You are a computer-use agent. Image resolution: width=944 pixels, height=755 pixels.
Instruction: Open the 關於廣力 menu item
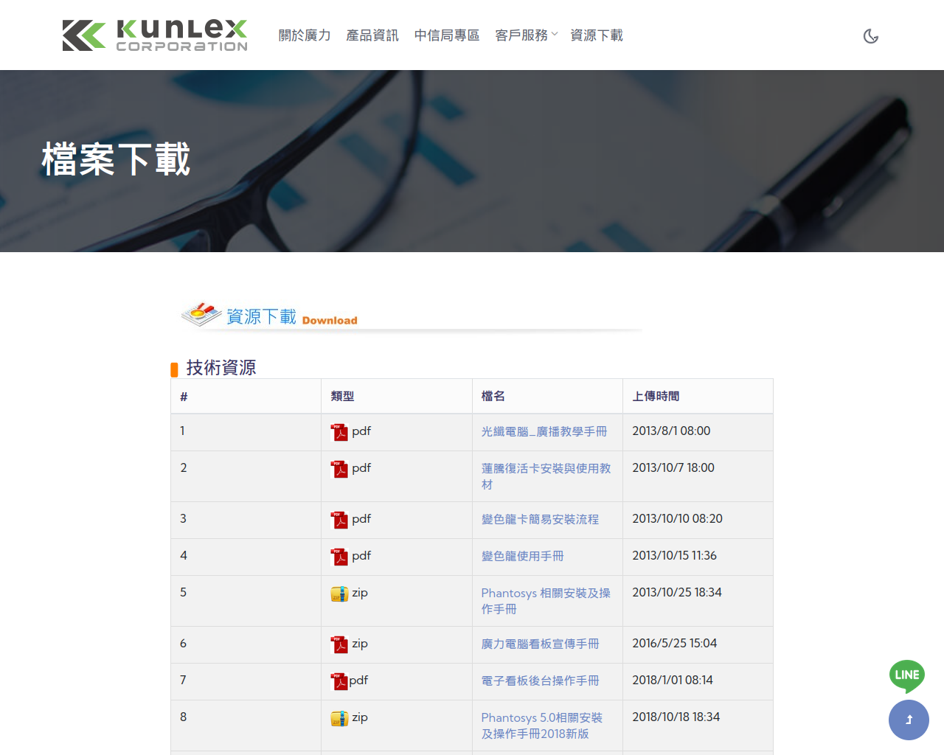point(305,35)
